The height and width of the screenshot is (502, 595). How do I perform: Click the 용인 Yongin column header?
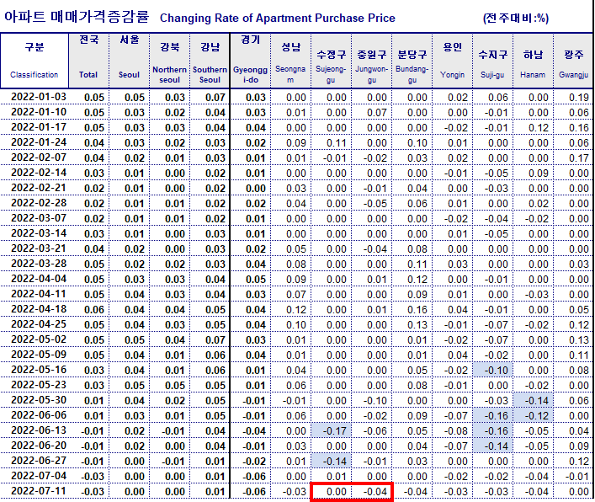click(x=452, y=61)
